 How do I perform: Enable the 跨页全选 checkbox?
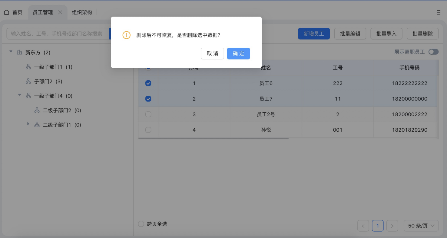(x=141, y=224)
